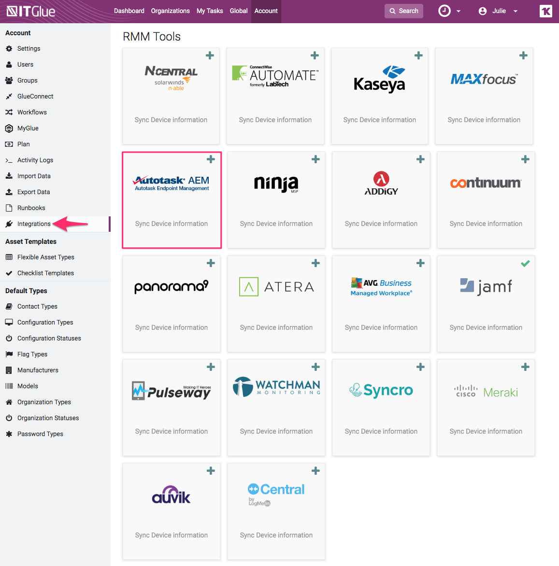Click the Julie user avatar icon
The image size is (559, 566).
[x=483, y=11]
